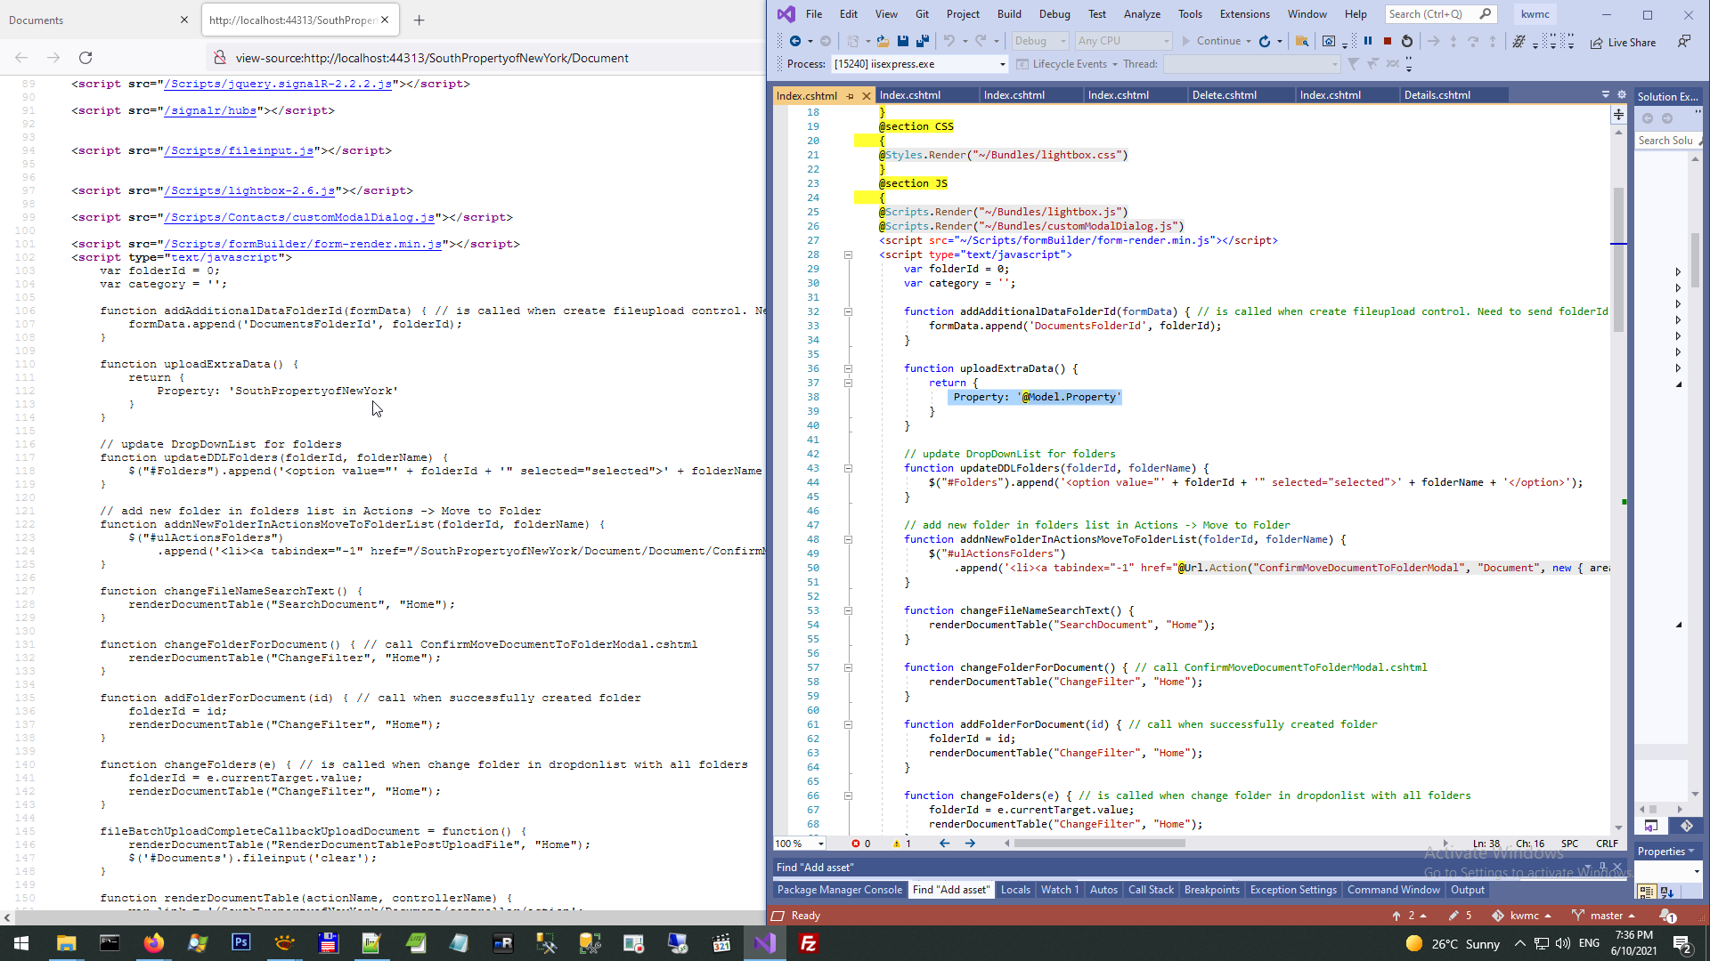1710x961 pixels.
Task: Click the red Stop Debugging icon
Action: point(1388,41)
